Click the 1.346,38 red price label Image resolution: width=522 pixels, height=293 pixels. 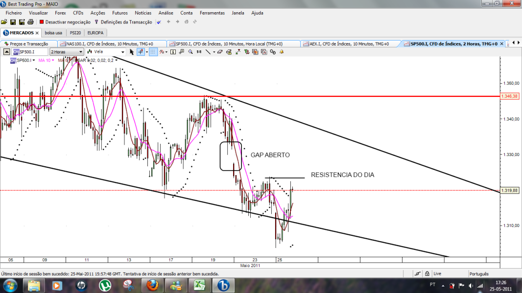coord(510,96)
